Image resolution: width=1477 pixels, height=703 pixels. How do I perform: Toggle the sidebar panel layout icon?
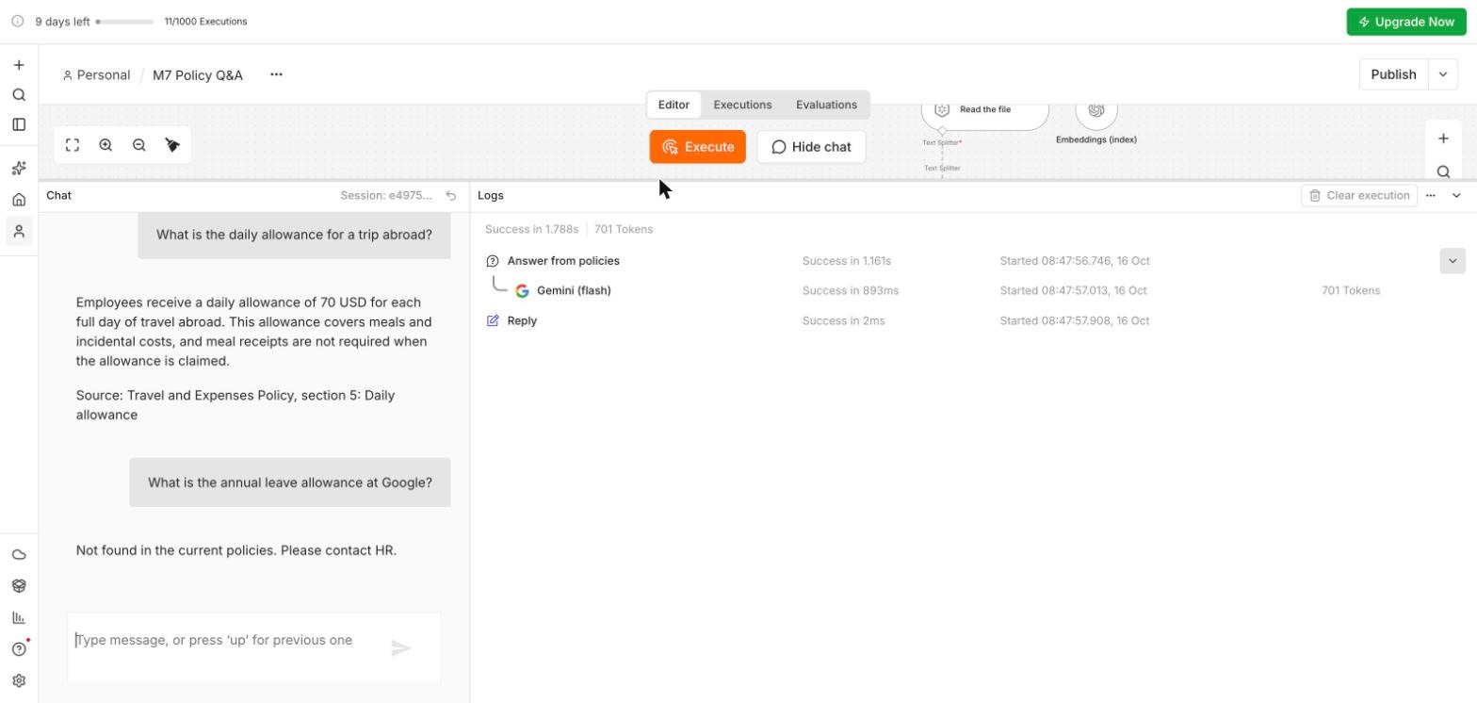19,124
